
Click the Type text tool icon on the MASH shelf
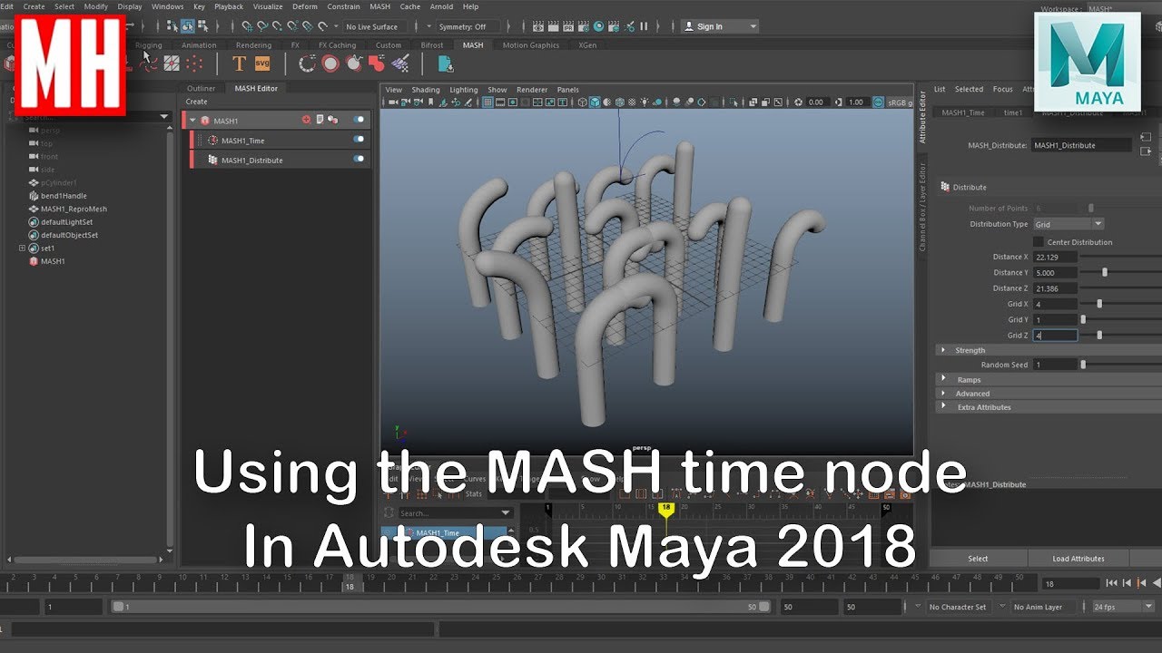(x=239, y=63)
